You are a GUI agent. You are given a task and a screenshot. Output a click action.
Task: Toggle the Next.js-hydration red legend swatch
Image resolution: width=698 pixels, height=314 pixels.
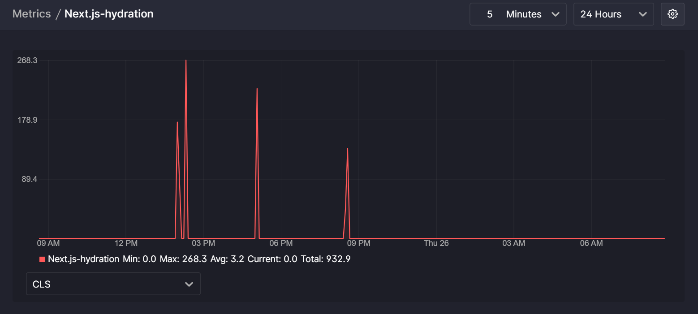tap(42, 259)
